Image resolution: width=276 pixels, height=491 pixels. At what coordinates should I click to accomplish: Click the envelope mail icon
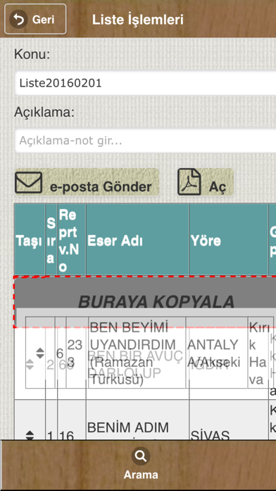(x=28, y=183)
